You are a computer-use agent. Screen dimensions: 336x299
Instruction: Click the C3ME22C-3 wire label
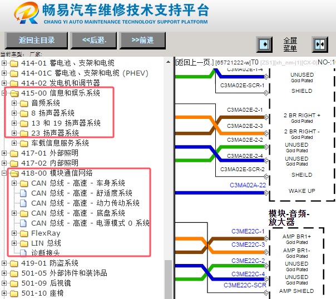248,245
